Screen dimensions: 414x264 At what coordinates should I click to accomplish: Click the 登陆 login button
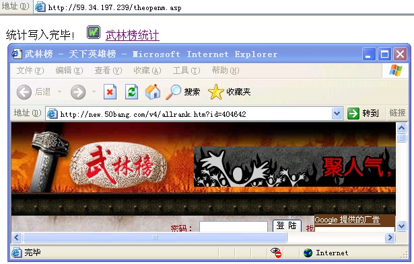pos(287,226)
